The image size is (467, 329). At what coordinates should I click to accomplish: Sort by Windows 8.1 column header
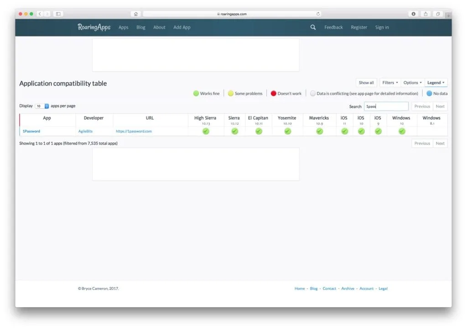click(x=431, y=120)
